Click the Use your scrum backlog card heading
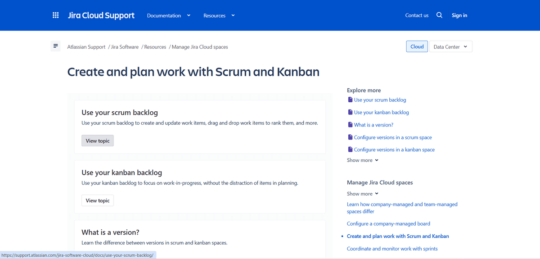The height and width of the screenshot is (259, 540). click(120, 113)
